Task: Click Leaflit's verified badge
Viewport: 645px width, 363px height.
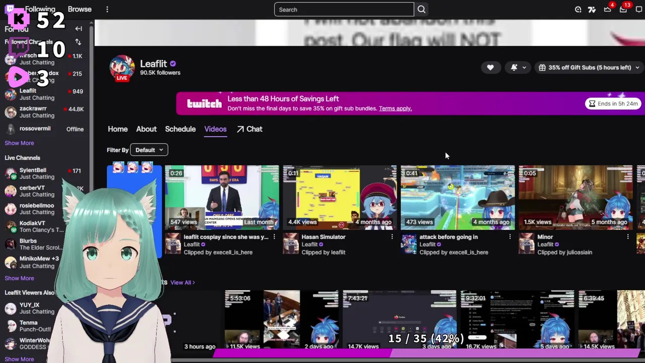Action: [x=173, y=64]
